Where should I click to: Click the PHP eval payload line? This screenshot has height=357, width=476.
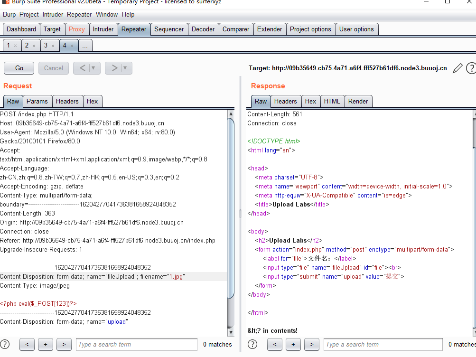(x=38, y=303)
